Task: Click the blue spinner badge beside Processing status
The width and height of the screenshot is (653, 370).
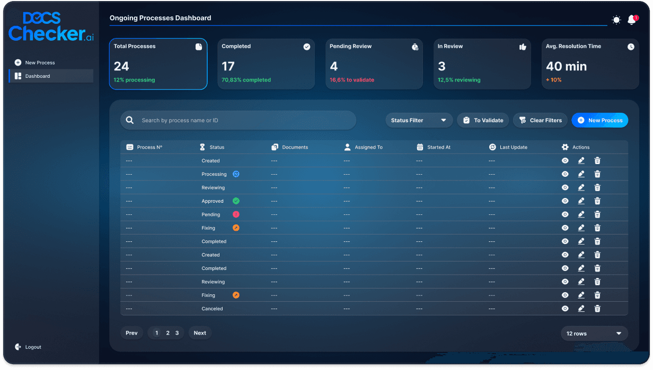Action: pyautogui.click(x=235, y=174)
